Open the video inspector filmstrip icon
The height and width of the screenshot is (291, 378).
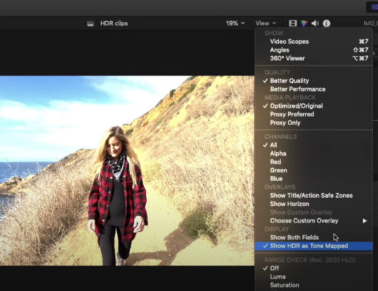point(293,23)
